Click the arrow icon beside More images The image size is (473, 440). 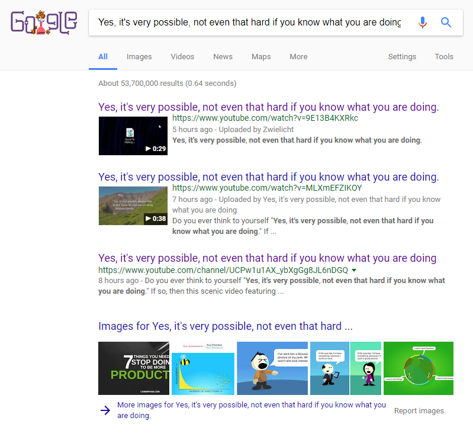pyautogui.click(x=105, y=410)
